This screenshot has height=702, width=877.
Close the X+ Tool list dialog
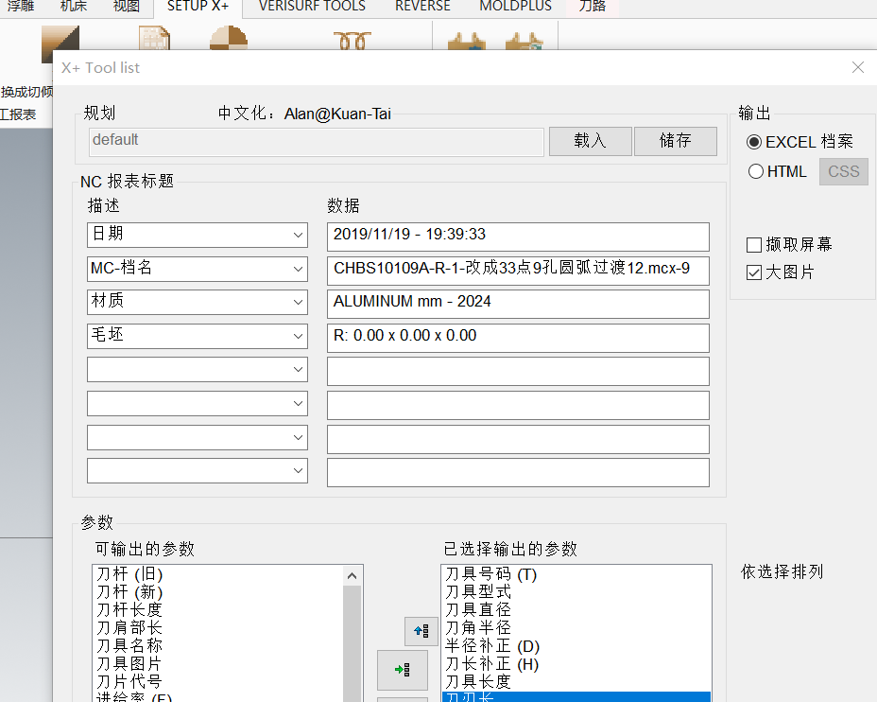[x=858, y=68]
